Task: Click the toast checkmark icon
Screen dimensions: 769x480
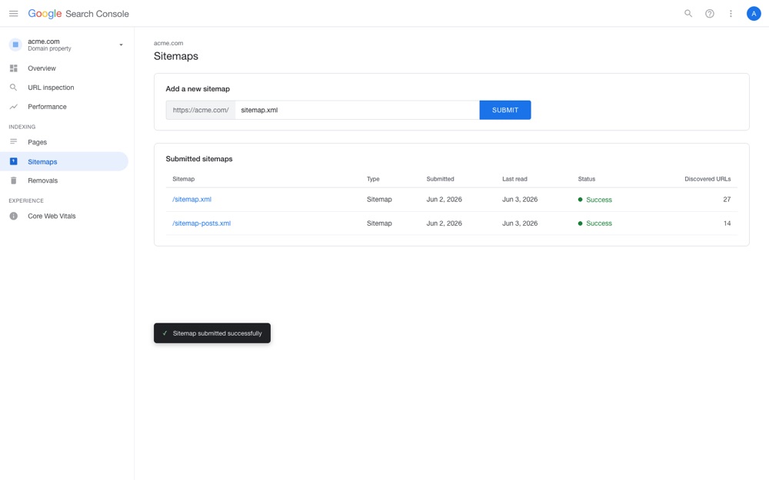Action: 165,333
